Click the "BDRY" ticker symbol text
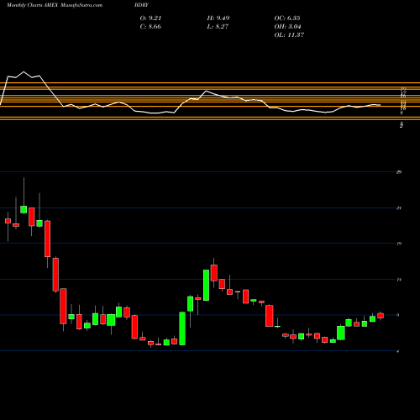 click(141, 5)
